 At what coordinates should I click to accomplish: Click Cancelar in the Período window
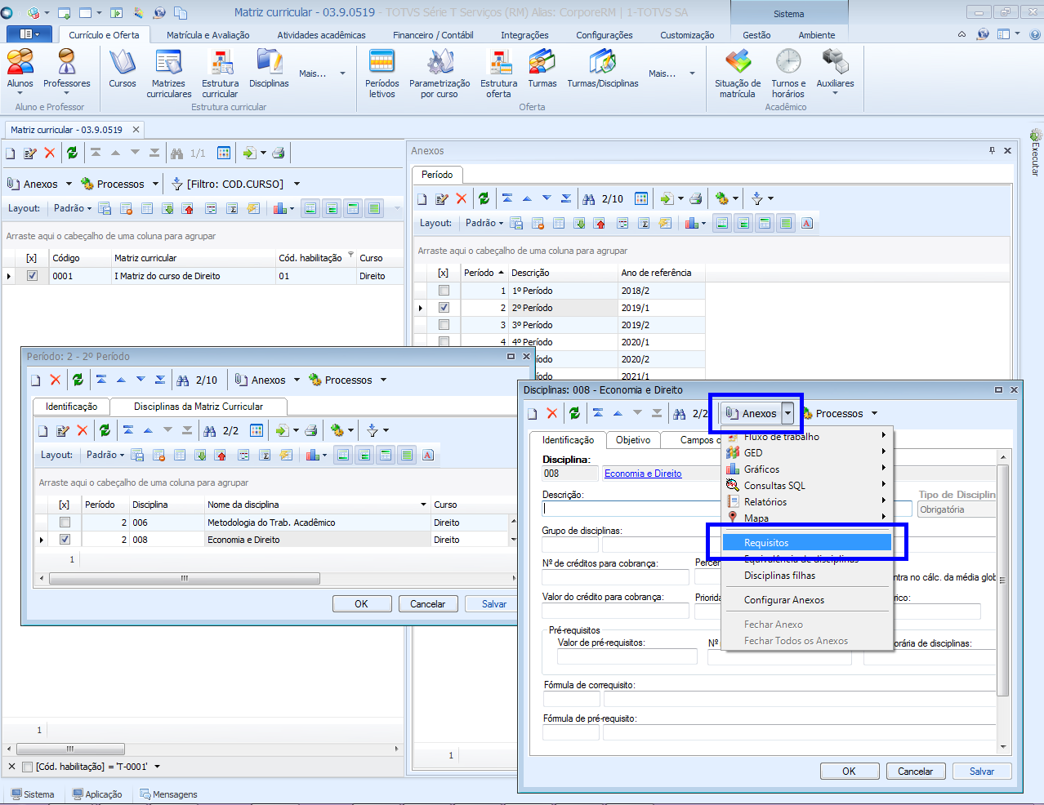click(427, 604)
